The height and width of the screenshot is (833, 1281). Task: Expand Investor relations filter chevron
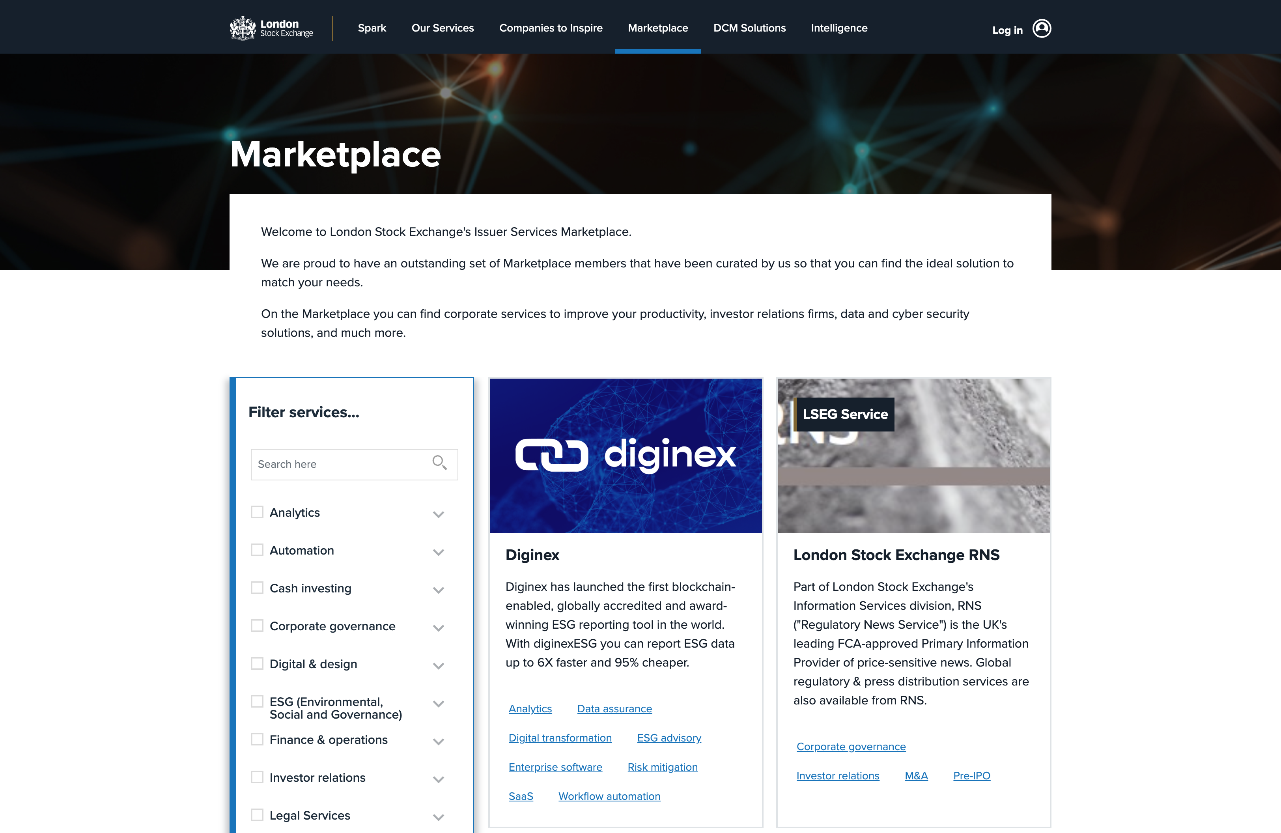pyautogui.click(x=439, y=779)
